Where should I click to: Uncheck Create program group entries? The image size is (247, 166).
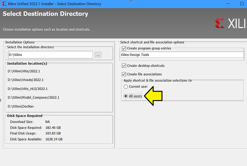[124, 49]
